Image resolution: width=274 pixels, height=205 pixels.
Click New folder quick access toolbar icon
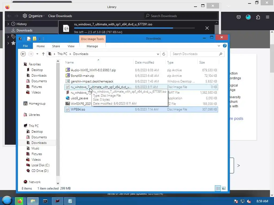point(35,39)
